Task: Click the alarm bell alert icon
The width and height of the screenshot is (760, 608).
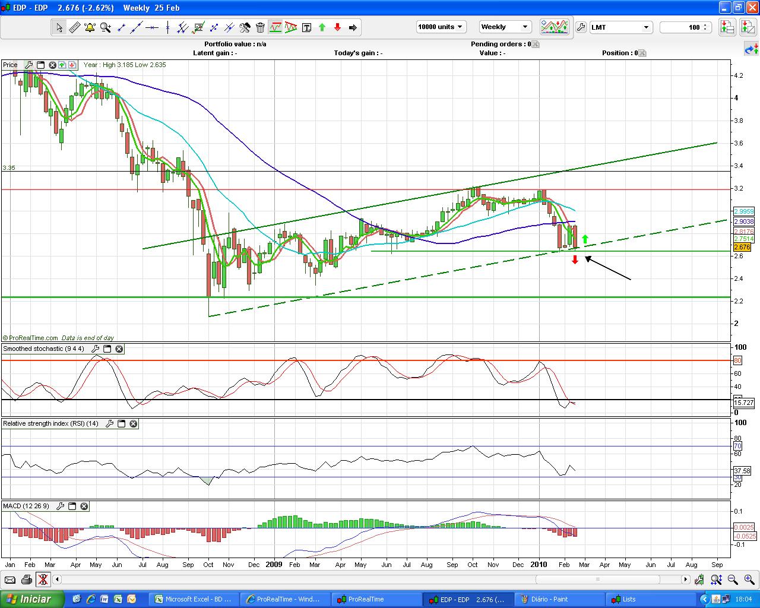Action: pos(90,27)
